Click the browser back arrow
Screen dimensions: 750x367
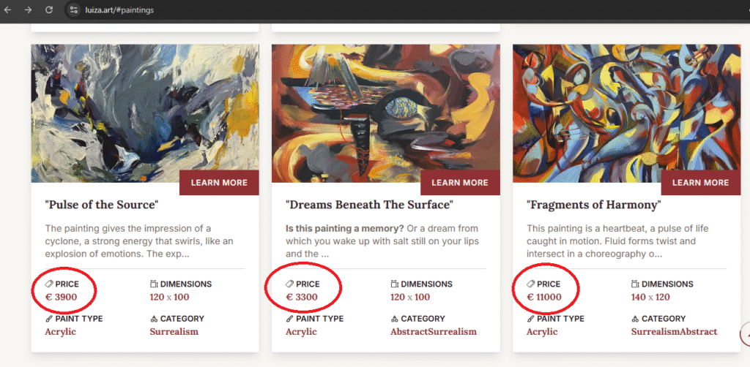[x=8, y=10]
